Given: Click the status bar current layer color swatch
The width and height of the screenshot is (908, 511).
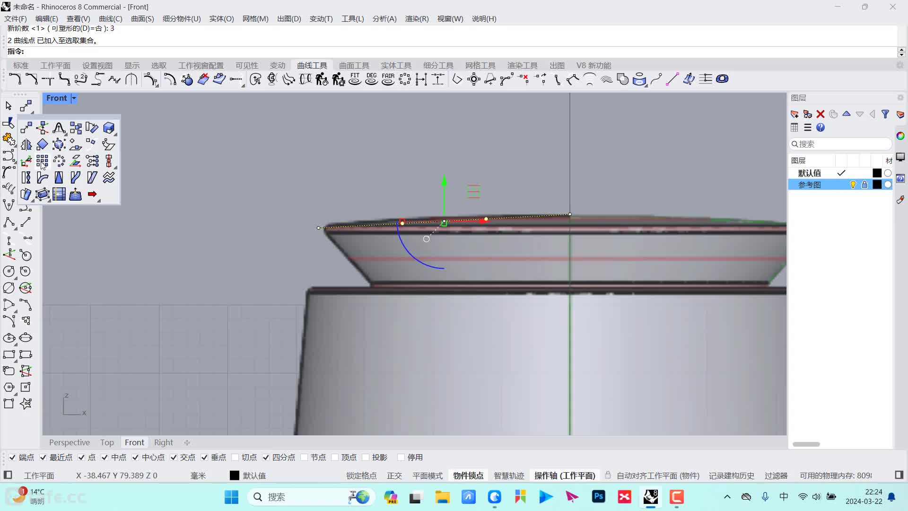Looking at the screenshot, I should click(235, 476).
